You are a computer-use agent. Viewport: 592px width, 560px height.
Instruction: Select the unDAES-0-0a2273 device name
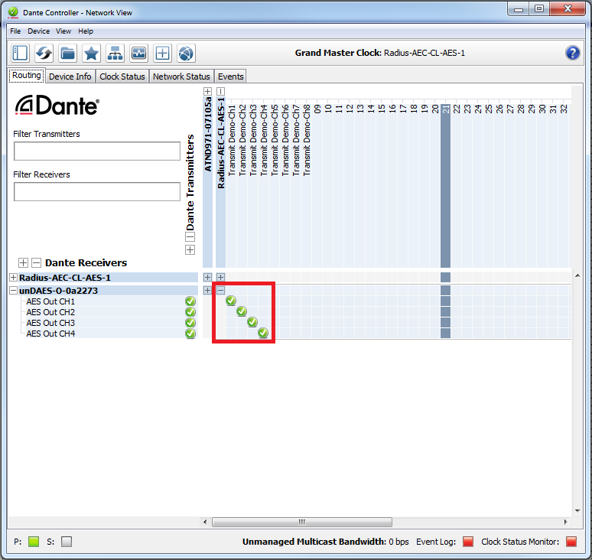[x=59, y=291]
